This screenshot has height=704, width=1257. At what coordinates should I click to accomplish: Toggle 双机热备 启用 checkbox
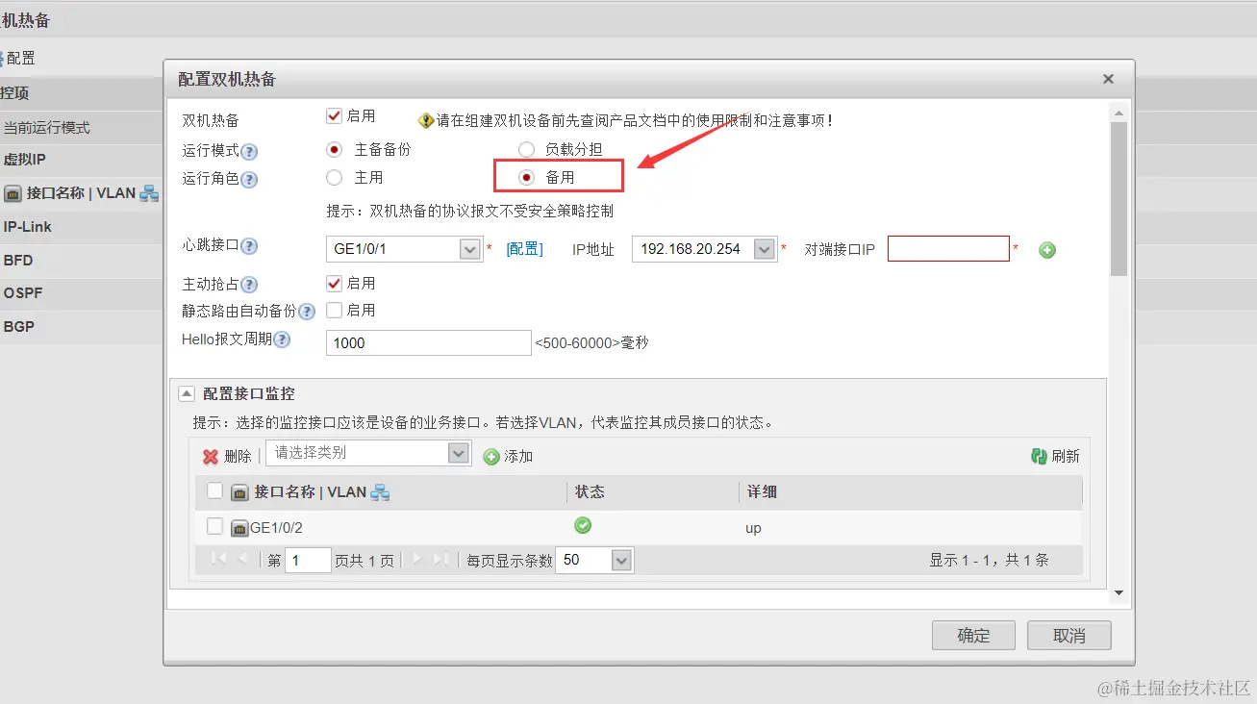[335, 115]
